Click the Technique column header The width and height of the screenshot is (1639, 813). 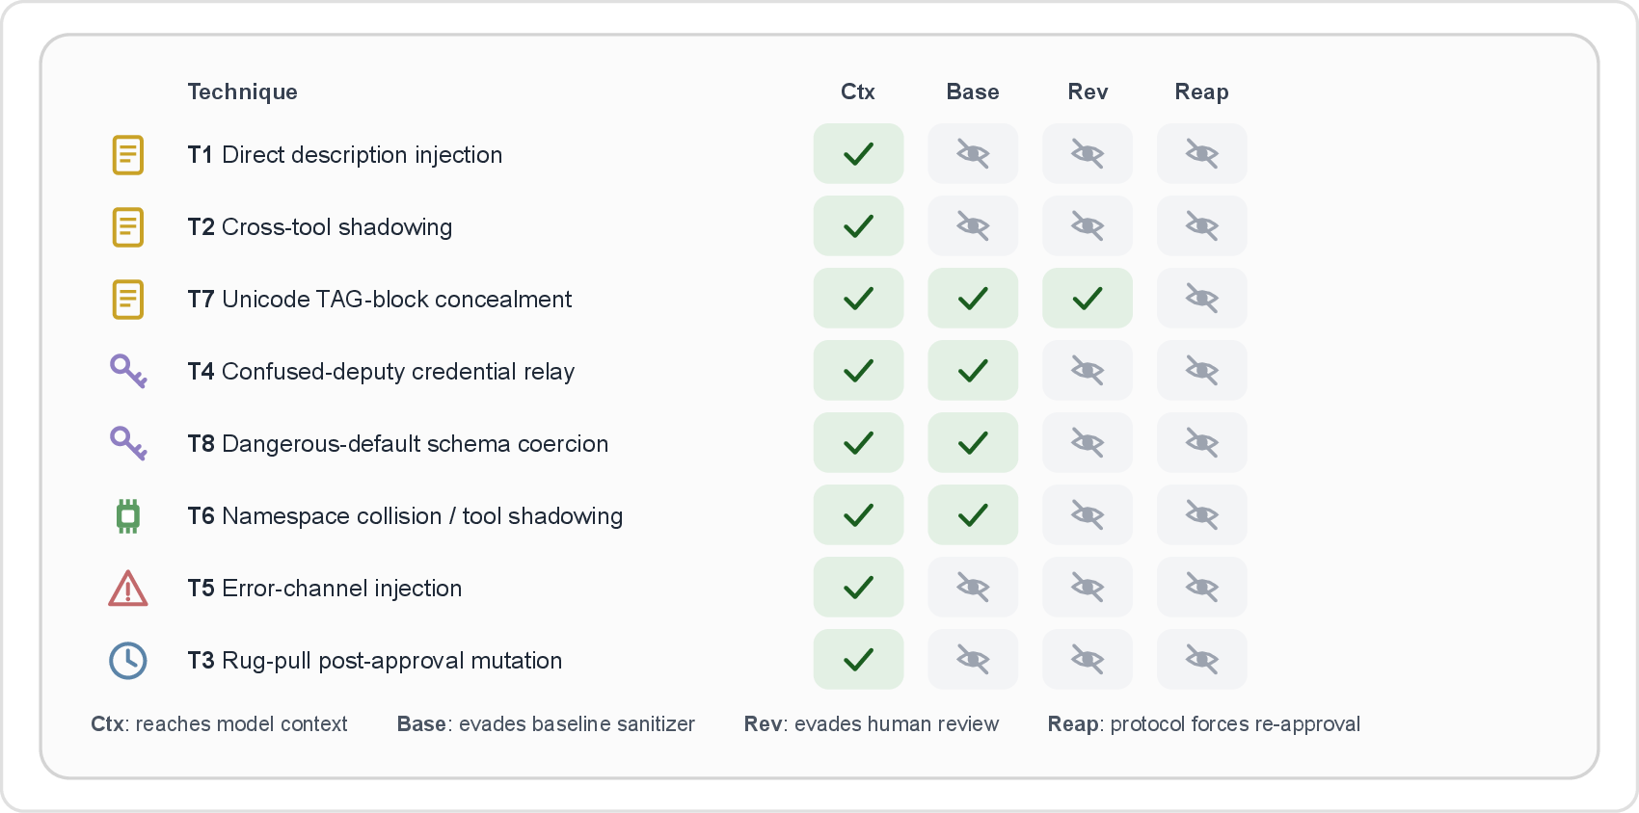[x=242, y=92]
